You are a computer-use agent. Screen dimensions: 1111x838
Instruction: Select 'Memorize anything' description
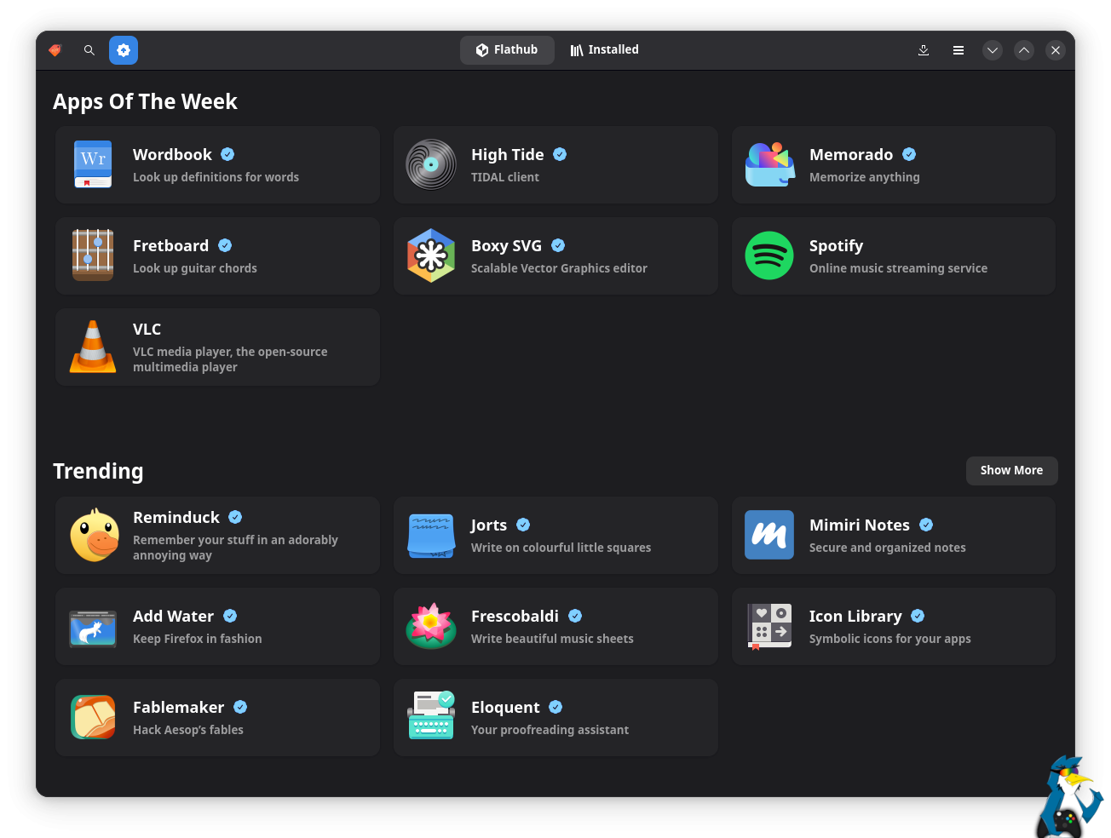865,177
